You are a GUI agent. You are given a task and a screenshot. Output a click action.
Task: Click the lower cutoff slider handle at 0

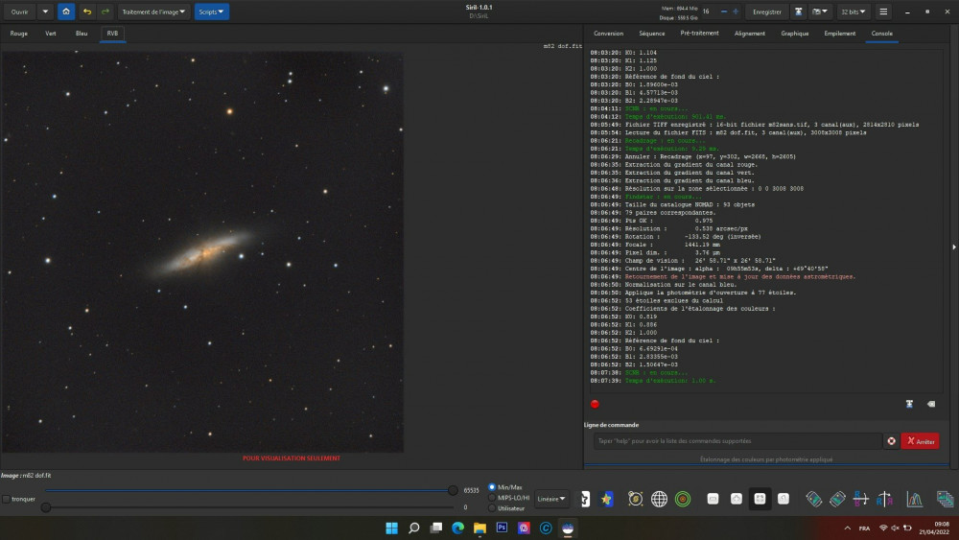46,507
